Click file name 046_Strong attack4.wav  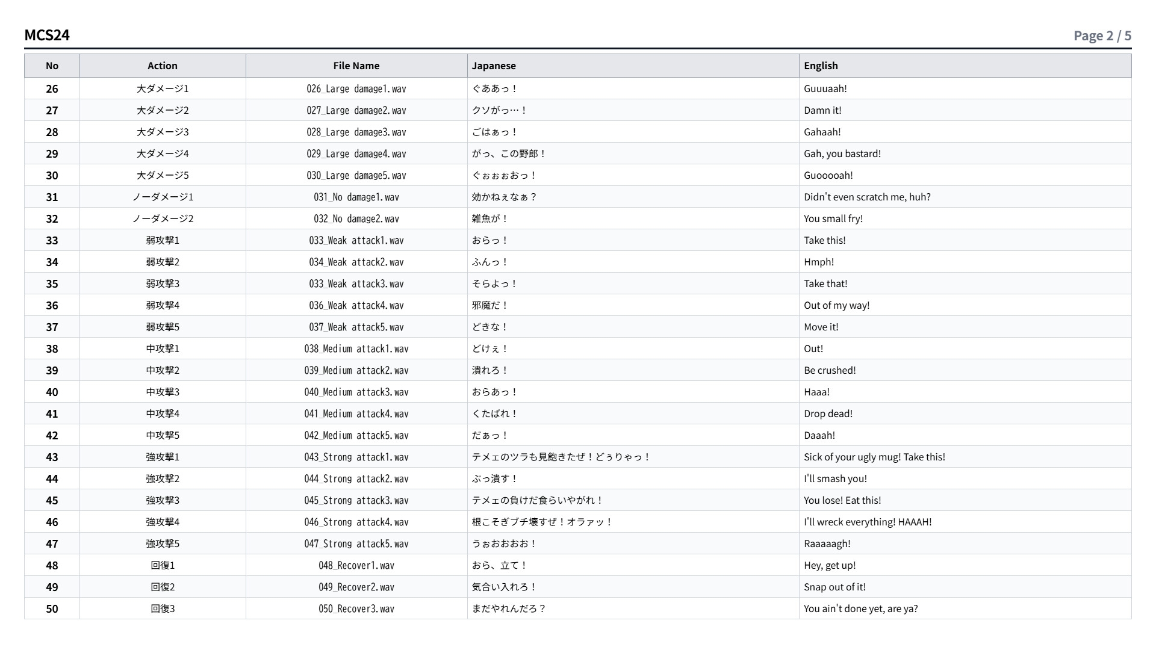356,522
